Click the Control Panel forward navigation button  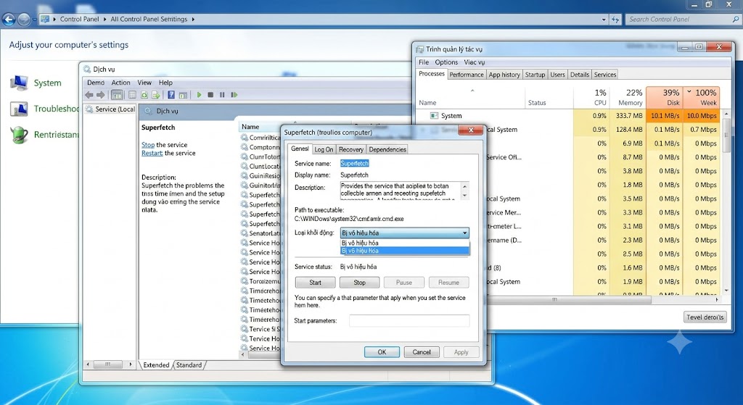point(24,20)
